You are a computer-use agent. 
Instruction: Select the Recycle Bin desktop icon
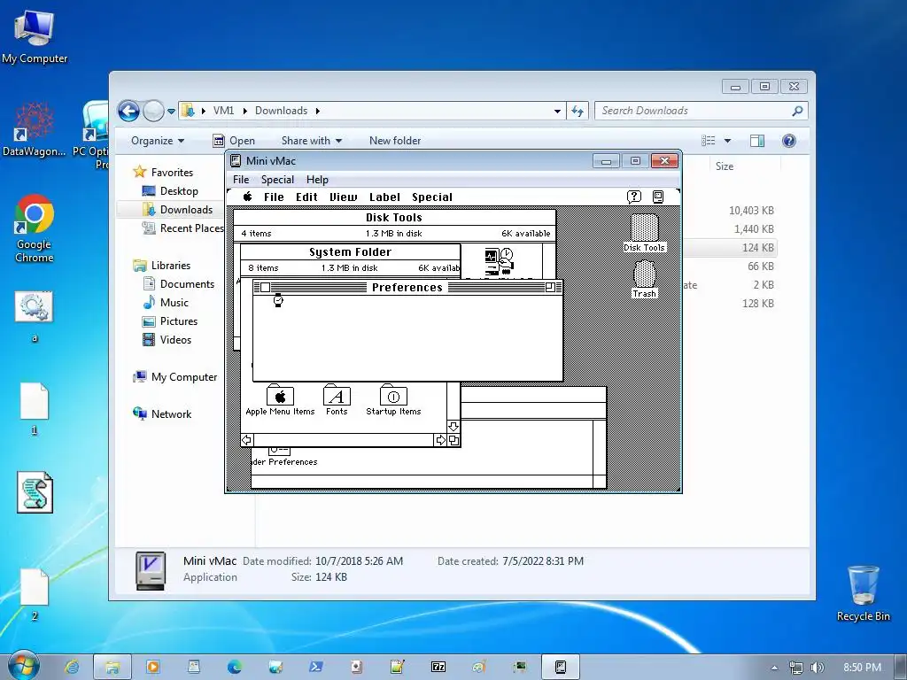coord(863,594)
